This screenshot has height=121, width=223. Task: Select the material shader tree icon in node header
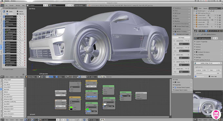click(x=26, y=120)
